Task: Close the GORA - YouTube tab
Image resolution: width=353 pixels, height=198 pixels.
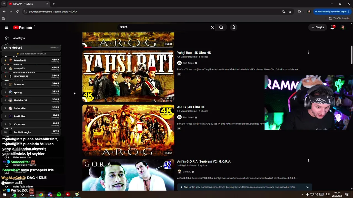Action: 47,4
